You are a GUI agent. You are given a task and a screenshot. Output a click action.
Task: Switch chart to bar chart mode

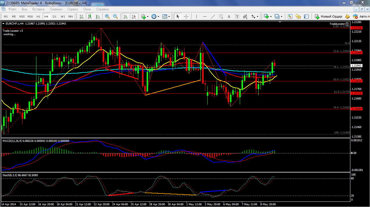click(x=82, y=16)
